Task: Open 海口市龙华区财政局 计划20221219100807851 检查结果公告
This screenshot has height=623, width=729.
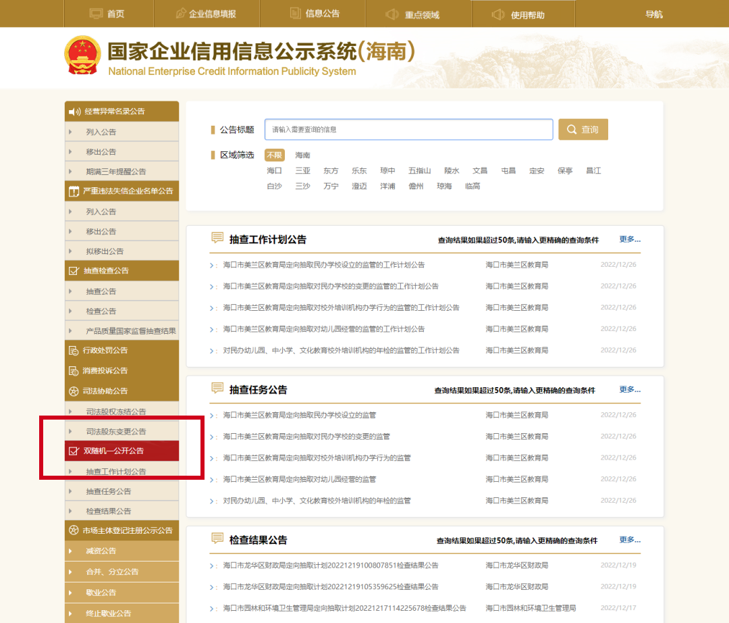Action: (331, 566)
